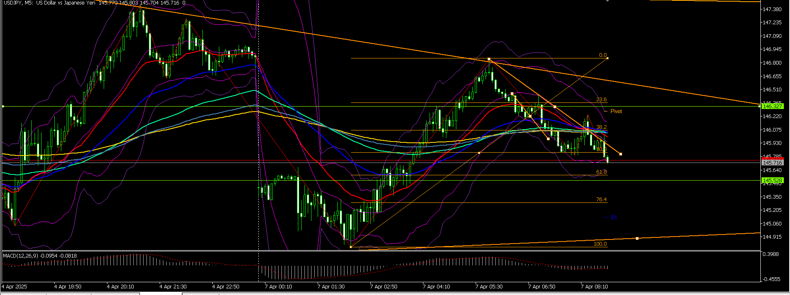This screenshot has width=790, height=295.
Task: Select the Fibonacci 100.0 level label
Action: 600,244
